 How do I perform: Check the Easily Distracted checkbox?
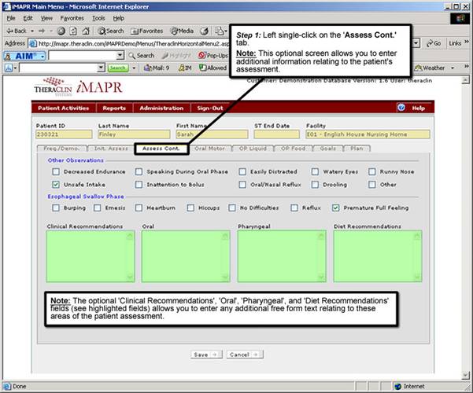tap(242, 171)
